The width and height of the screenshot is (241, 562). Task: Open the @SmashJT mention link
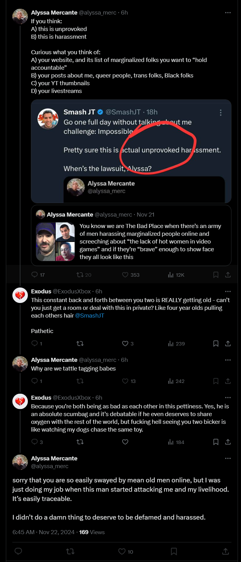(x=90, y=316)
